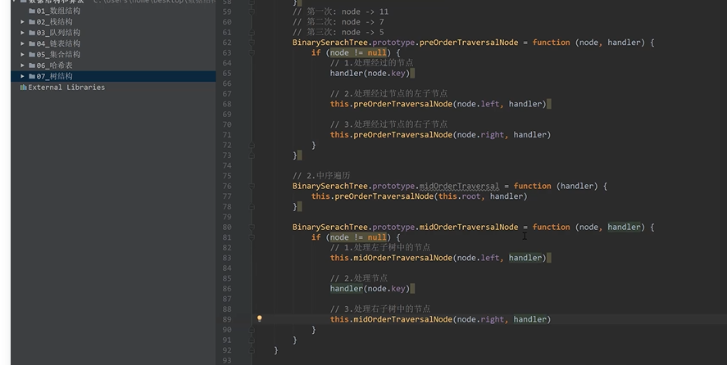The image size is (727, 365).
Task: Click the folder icon of 05_集合结构
Action: (32, 54)
